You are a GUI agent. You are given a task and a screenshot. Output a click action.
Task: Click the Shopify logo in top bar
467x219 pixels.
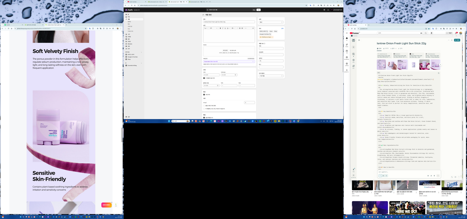[129, 10]
